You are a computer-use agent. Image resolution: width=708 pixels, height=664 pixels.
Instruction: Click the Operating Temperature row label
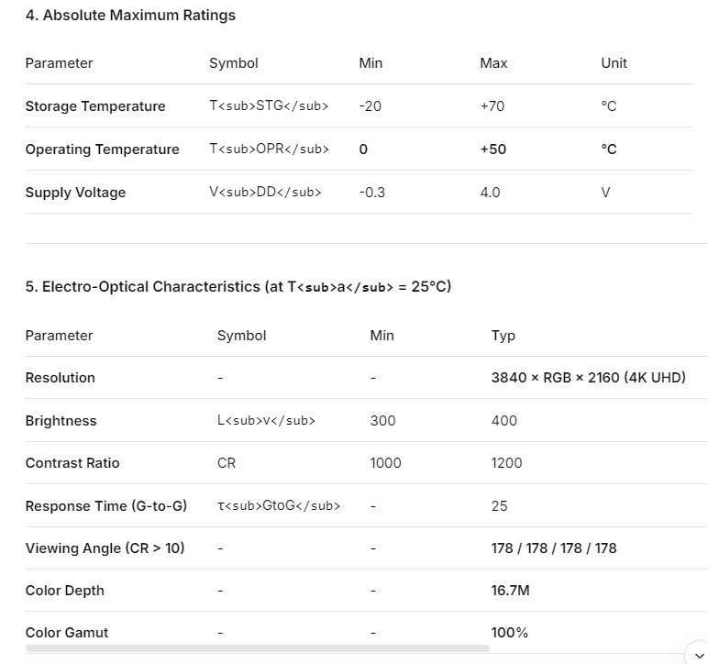(102, 149)
